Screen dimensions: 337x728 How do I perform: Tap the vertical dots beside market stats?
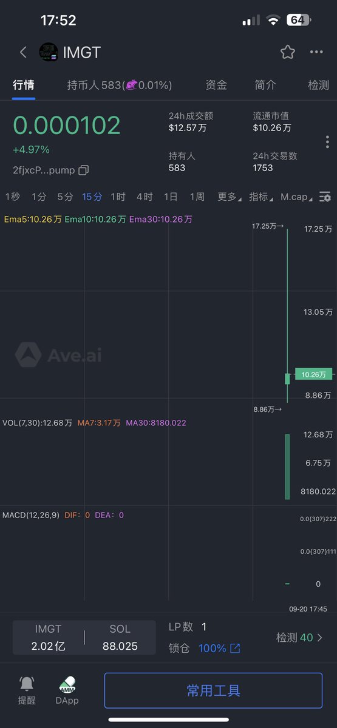pos(327,142)
